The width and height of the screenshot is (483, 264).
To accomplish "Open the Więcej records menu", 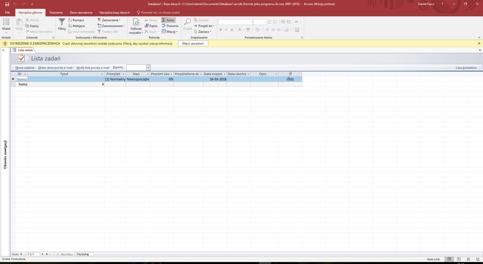I will pyautogui.click(x=170, y=31).
